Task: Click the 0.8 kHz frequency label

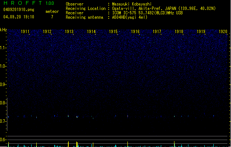Action: tap(3, 103)
